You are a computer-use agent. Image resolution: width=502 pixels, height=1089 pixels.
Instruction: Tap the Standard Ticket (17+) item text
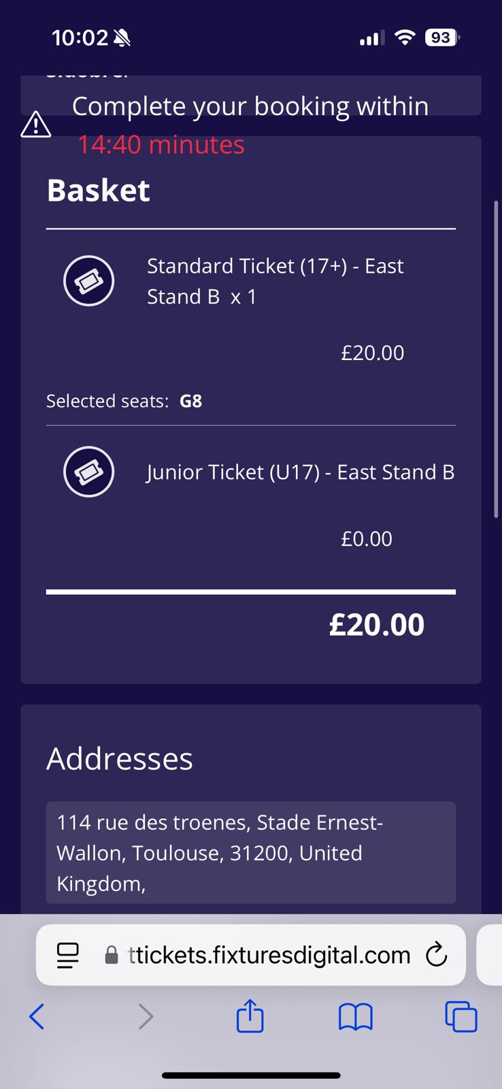tap(275, 281)
